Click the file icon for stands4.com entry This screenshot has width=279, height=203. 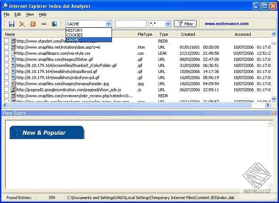tap(14, 41)
